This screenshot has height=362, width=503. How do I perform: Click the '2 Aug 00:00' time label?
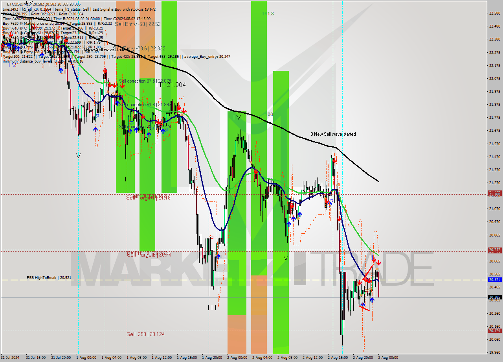point(238,358)
